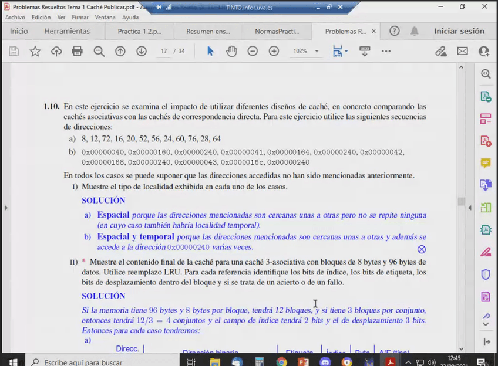Zoom in on the document
This screenshot has width=498, height=366.
[x=274, y=51]
